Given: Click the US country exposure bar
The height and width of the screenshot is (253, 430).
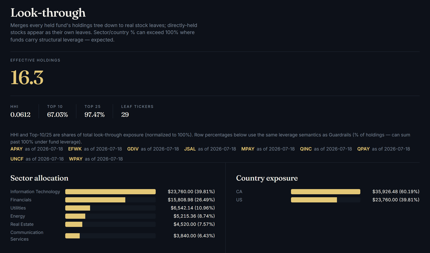Looking at the screenshot, I should click(x=325, y=200).
